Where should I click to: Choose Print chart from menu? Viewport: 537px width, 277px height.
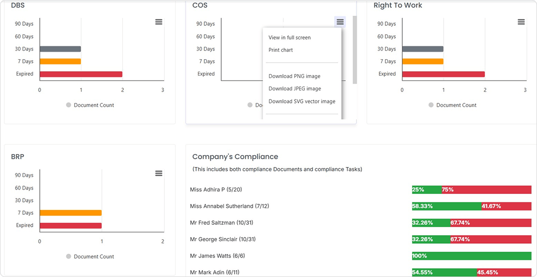click(x=280, y=50)
